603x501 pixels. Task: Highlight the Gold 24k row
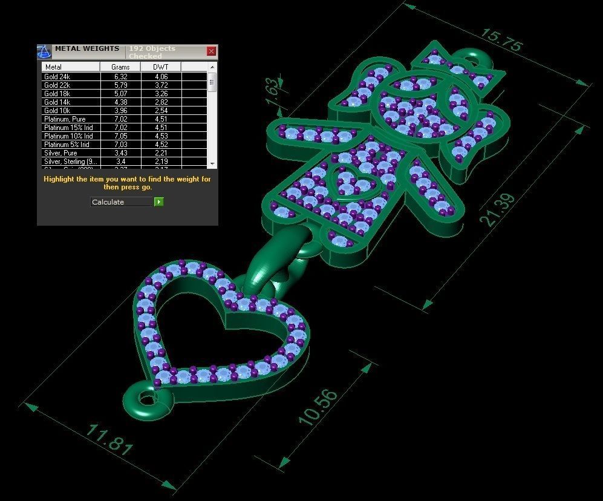pos(71,77)
